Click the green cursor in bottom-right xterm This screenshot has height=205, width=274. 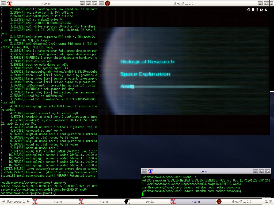tap(143, 194)
